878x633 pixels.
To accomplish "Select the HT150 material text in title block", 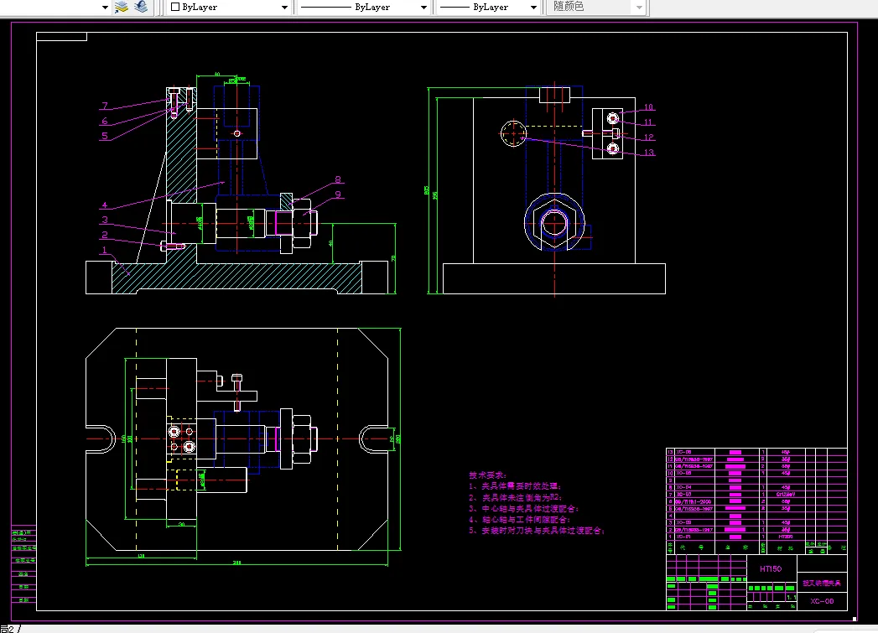I will [771, 568].
